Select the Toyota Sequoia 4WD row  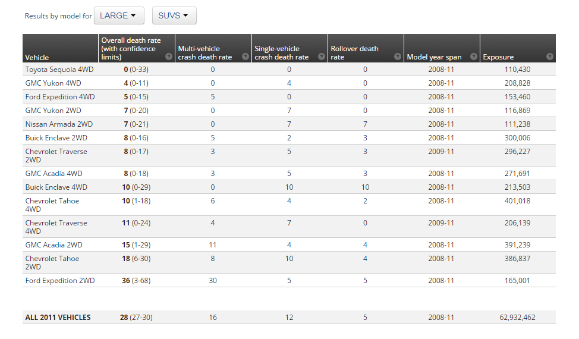point(59,70)
